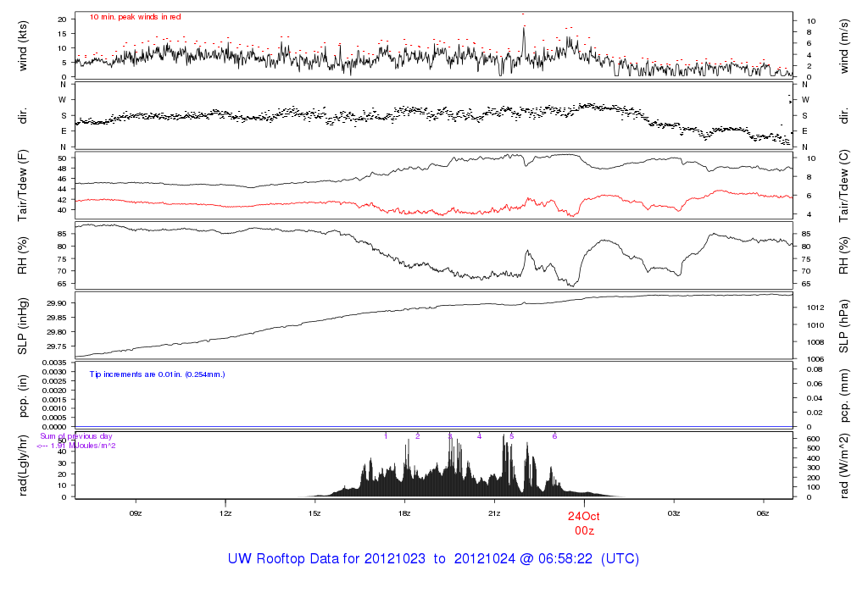
Task: Select the 15z time axis label
Action: (314, 513)
